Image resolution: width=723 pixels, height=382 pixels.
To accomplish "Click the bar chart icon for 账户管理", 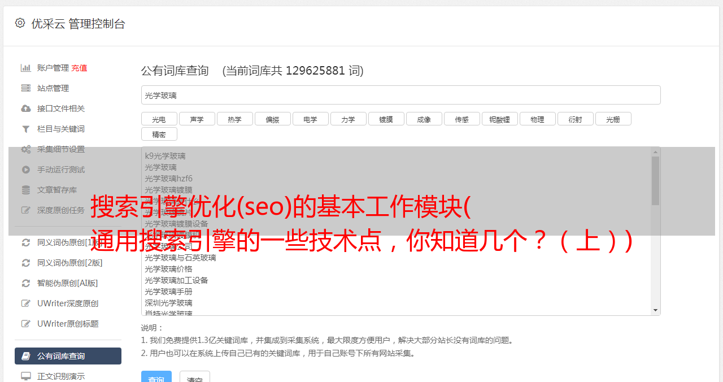I will pyautogui.click(x=26, y=68).
